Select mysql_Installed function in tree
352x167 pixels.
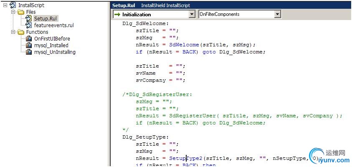(51, 46)
